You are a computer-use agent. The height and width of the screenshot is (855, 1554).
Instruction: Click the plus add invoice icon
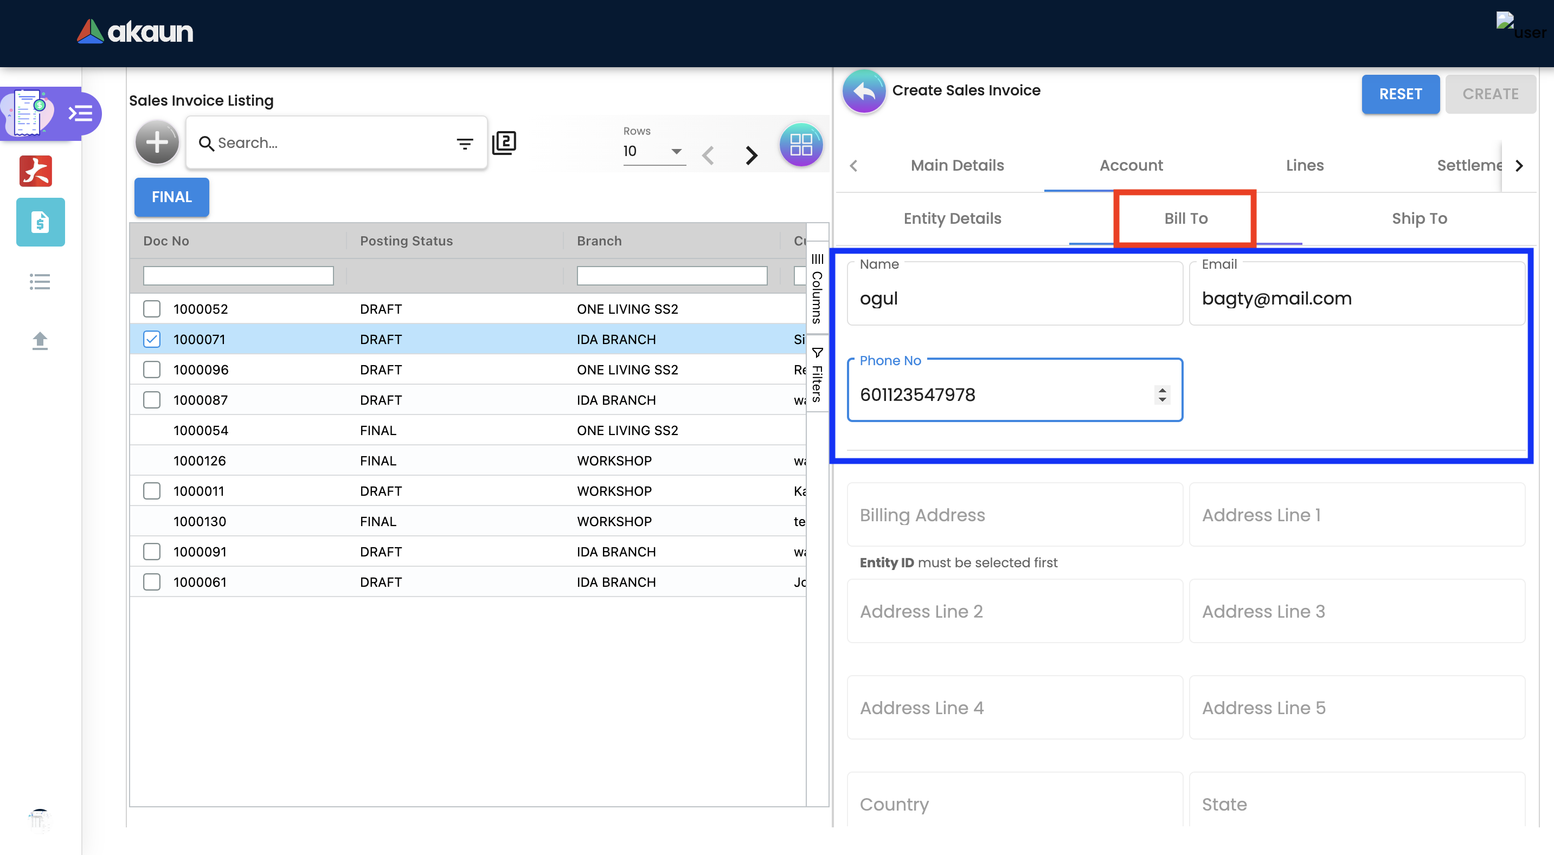(x=157, y=143)
